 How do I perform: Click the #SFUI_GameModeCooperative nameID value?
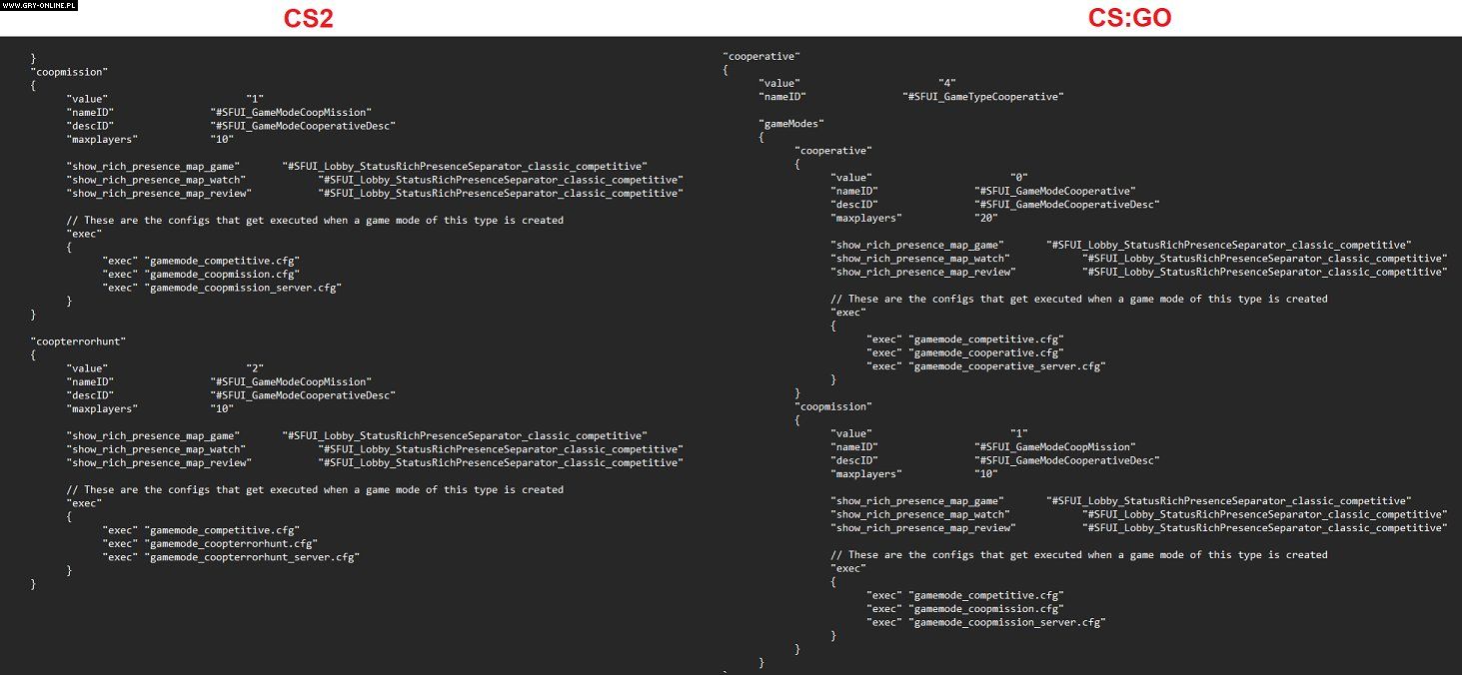click(x=1054, y=191)
